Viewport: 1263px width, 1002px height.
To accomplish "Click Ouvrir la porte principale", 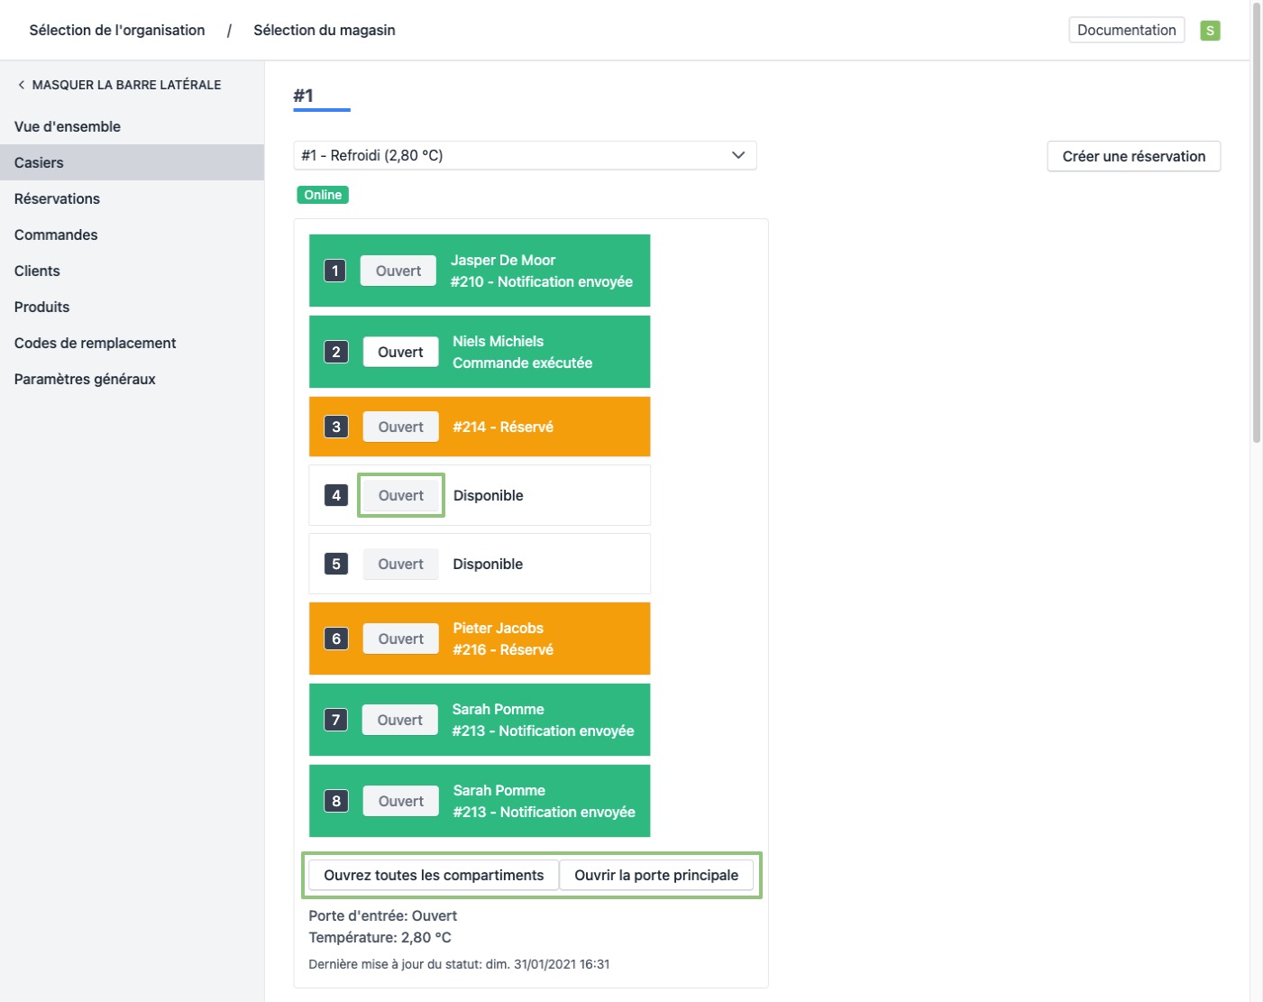I will [656, 875].
